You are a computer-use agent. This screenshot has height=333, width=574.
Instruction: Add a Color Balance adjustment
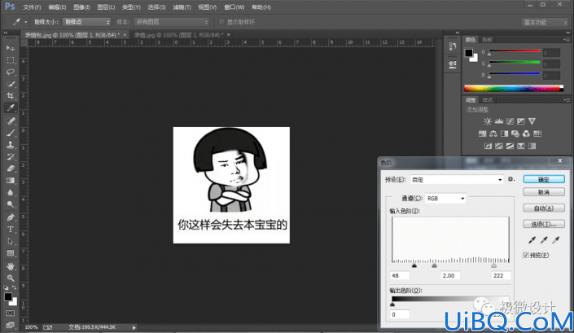(493, 134)
